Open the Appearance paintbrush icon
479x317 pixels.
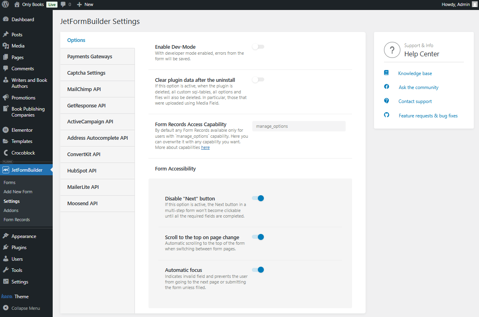(6, 236)
